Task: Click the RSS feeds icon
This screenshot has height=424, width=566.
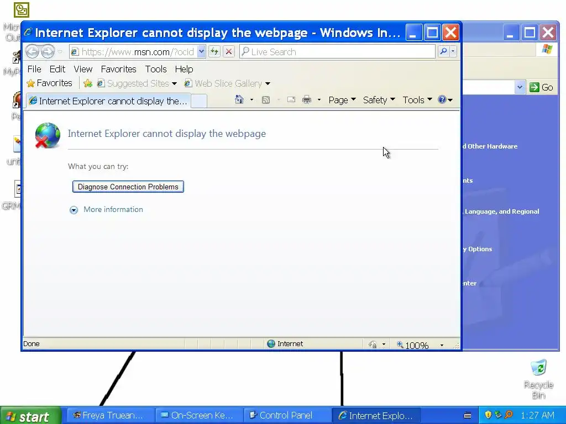Action: (x=266, y=100)
